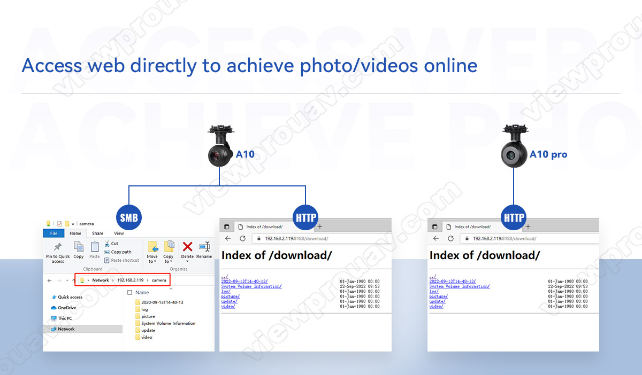Viewport: 642px width, 375px height.
Task: Select the 2020-09-13T14-40-13 folder in Explorer
Action: (x=159, y=302)
